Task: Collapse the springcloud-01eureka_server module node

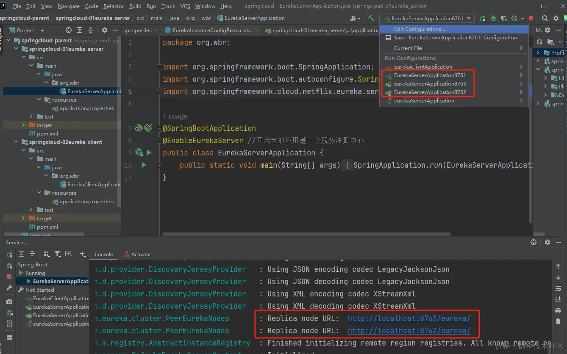Action: (17, 49)
